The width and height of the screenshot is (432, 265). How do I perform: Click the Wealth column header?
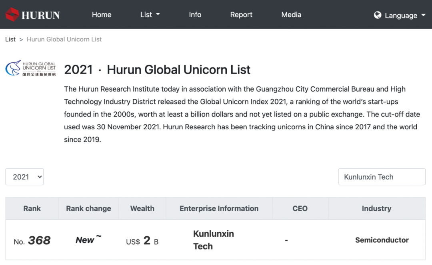[x=142, y=208]
